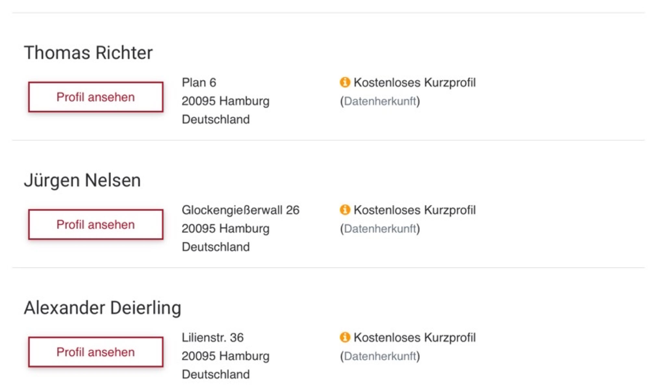
Task: Click the Thomas Richter name heading
Action: click(x=88, y=53)
